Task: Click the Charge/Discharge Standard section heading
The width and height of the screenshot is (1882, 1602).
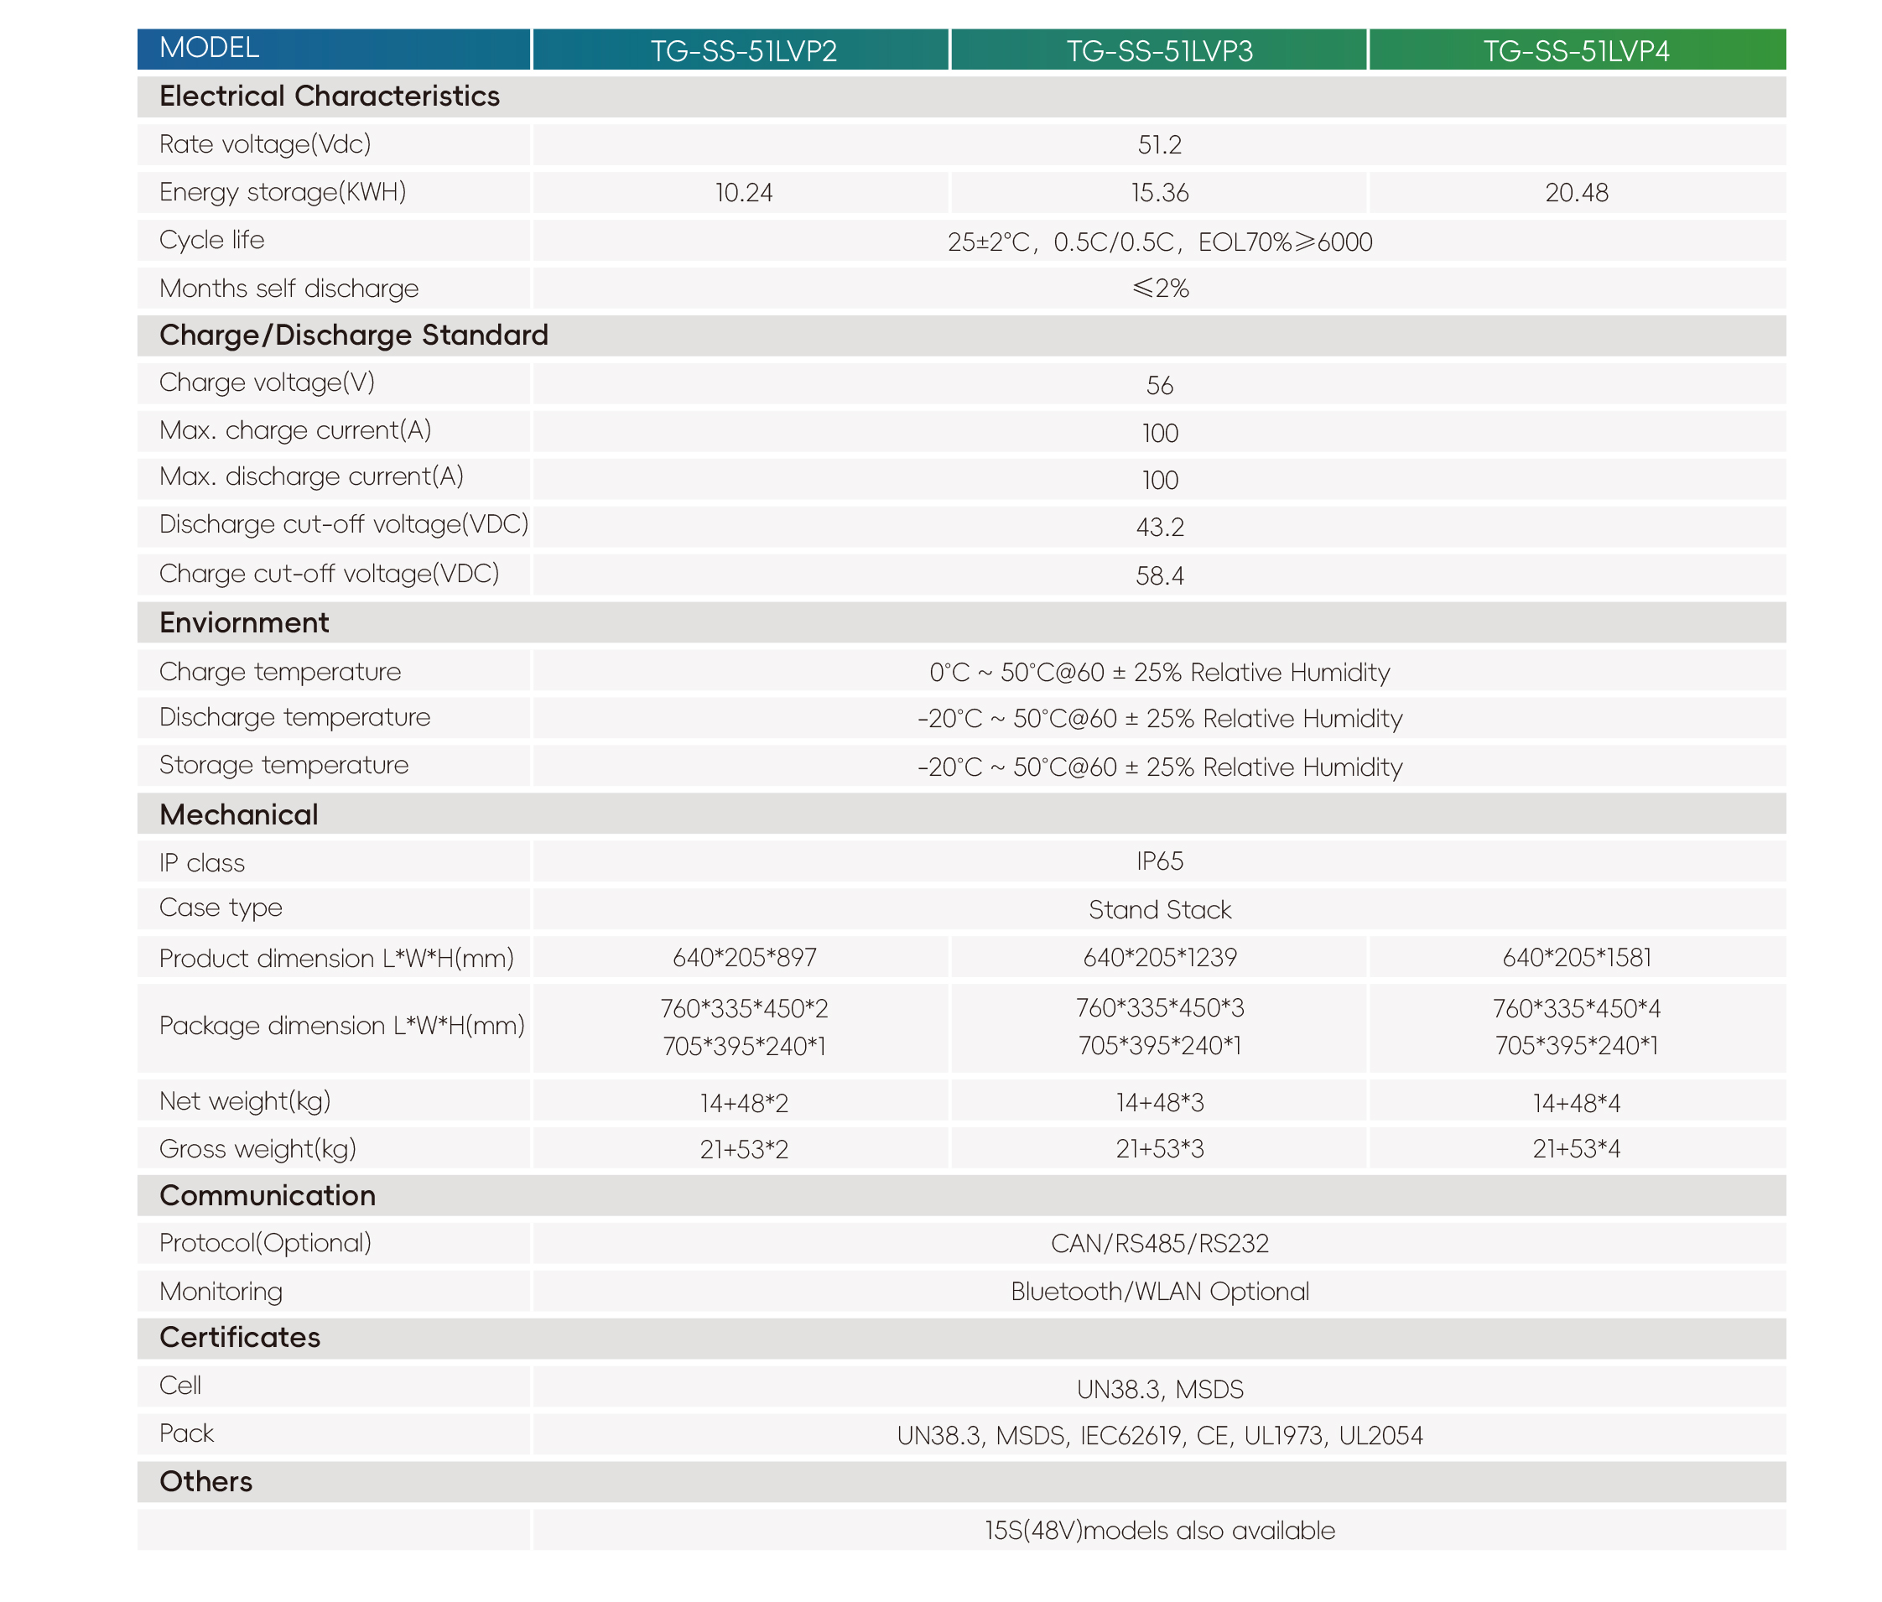Action: coord(353,335)
